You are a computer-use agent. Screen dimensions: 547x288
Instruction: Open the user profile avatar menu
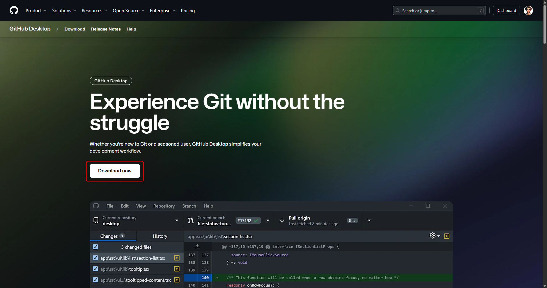point(528,10)
